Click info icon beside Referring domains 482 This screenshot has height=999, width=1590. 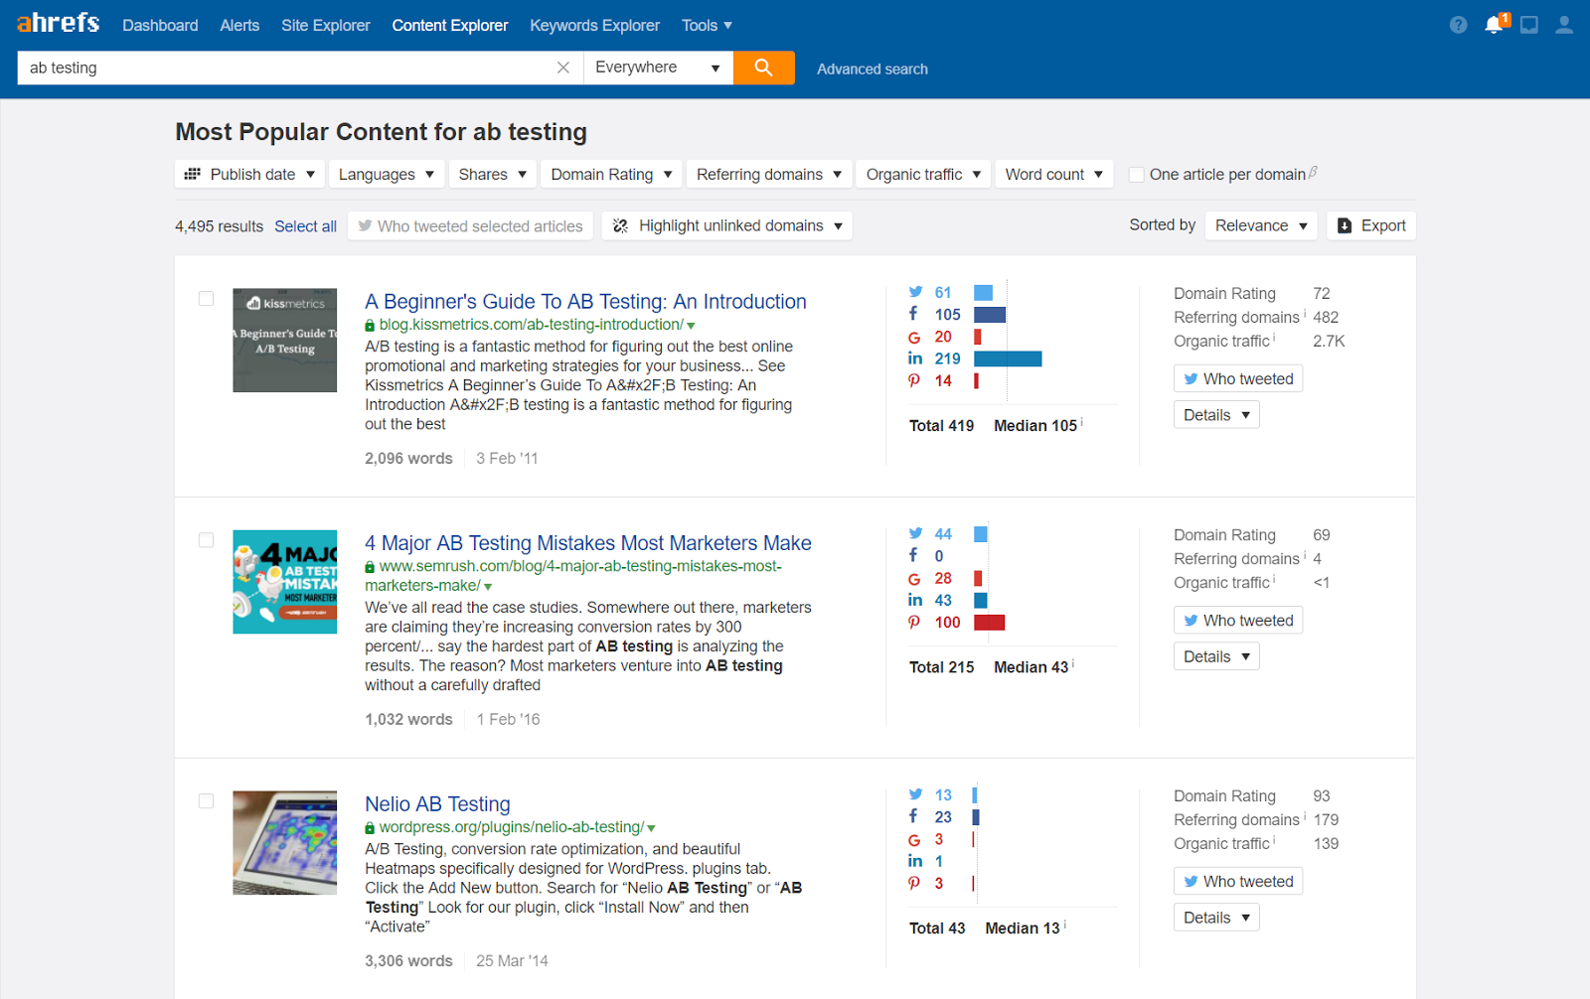1304,314
